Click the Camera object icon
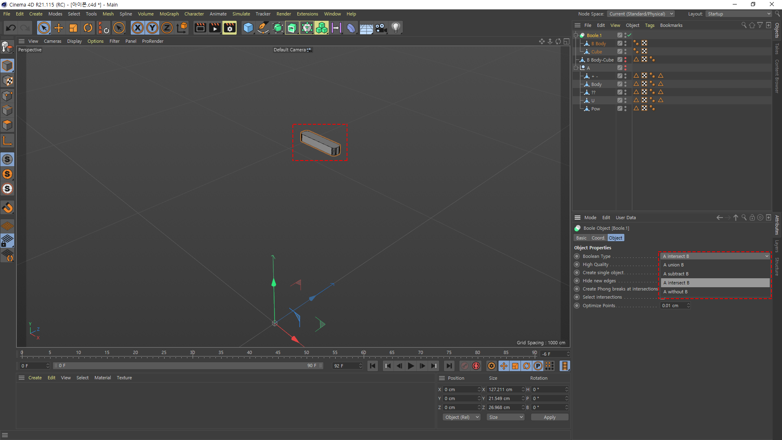 pyautogui.click(x=381, y=28)
